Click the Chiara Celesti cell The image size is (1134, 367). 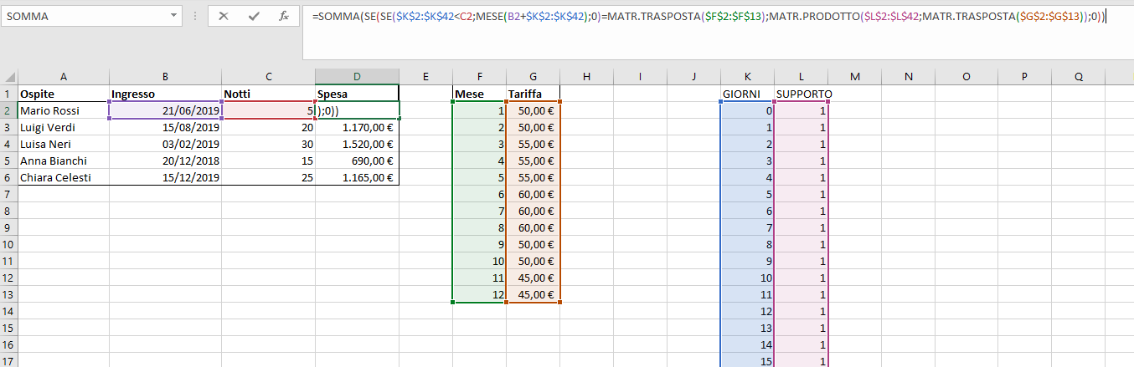click(x=64, y=177)
